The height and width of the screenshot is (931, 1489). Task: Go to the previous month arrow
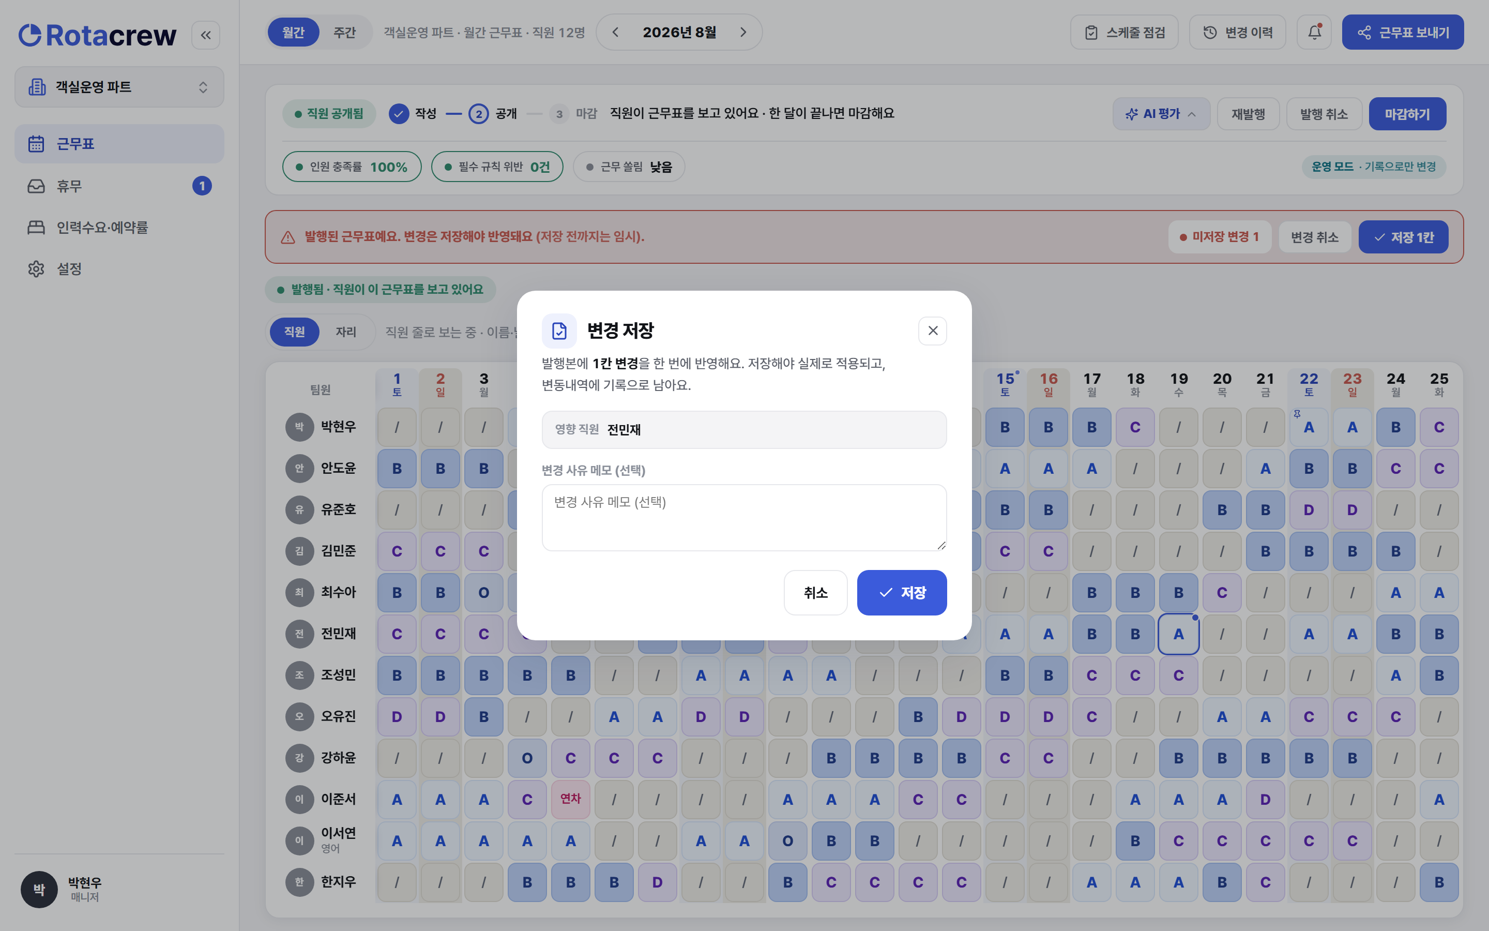[615, 32]
